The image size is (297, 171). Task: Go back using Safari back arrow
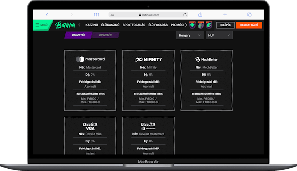point(47,15)
